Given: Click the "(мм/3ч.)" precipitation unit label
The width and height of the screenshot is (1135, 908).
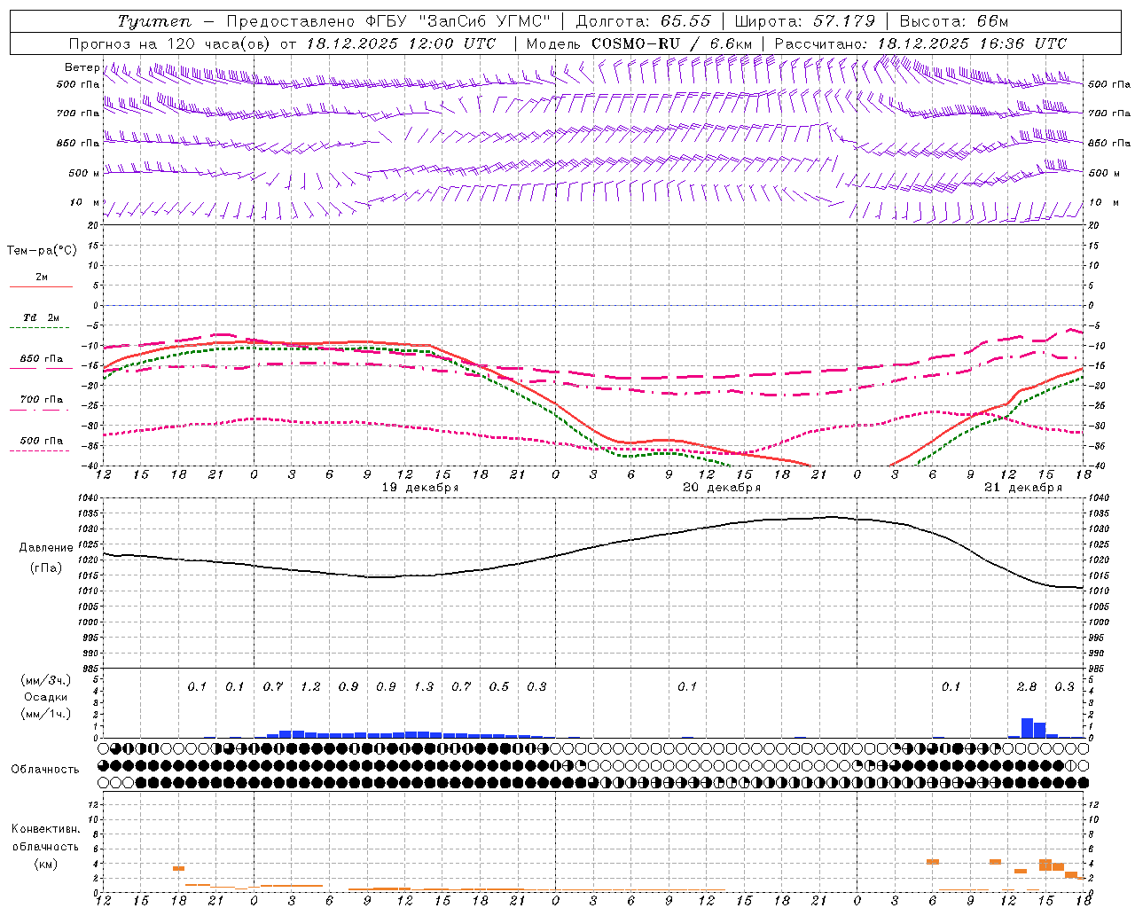Looking at the screenshot, I should click(45, 680).
